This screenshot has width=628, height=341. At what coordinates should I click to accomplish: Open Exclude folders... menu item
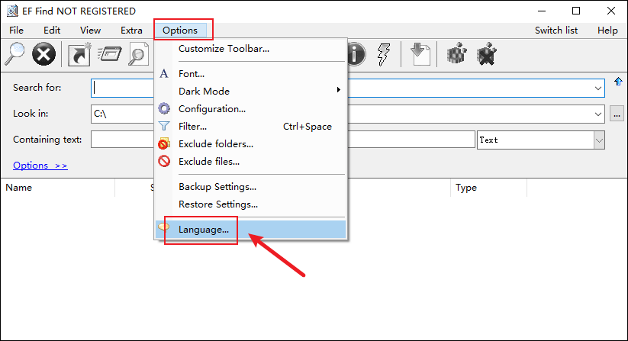215,143
